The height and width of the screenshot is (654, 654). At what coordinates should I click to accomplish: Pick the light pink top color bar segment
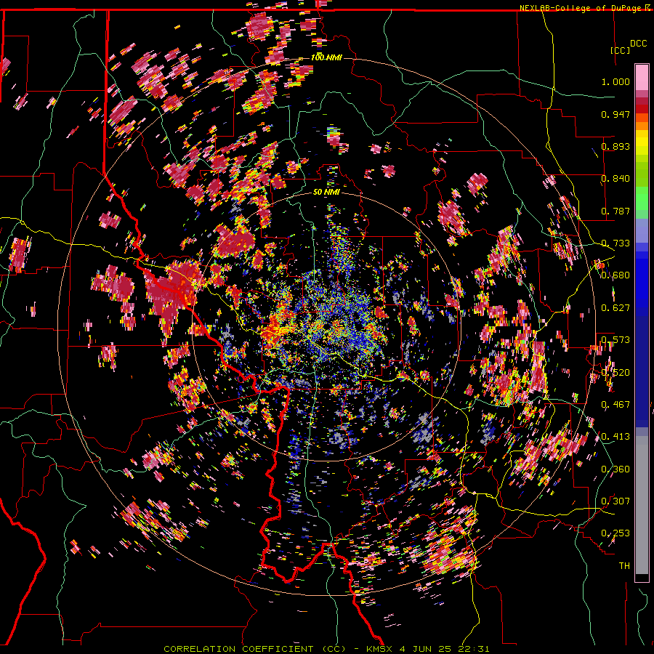(x=642, y=77)
